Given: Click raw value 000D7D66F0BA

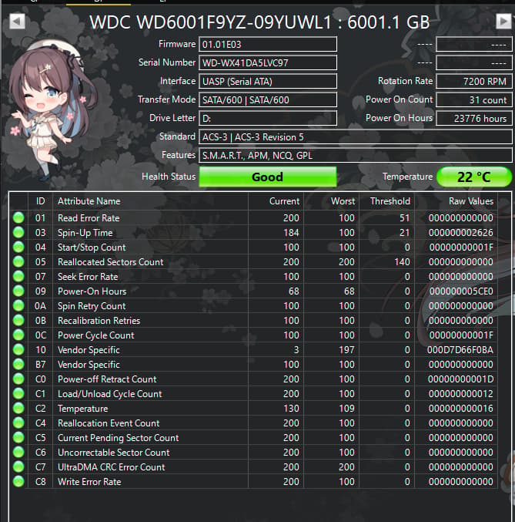Looking at the screenshot, I should 460,350.
